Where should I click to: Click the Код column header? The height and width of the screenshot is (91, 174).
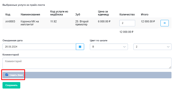pos(8,14)
